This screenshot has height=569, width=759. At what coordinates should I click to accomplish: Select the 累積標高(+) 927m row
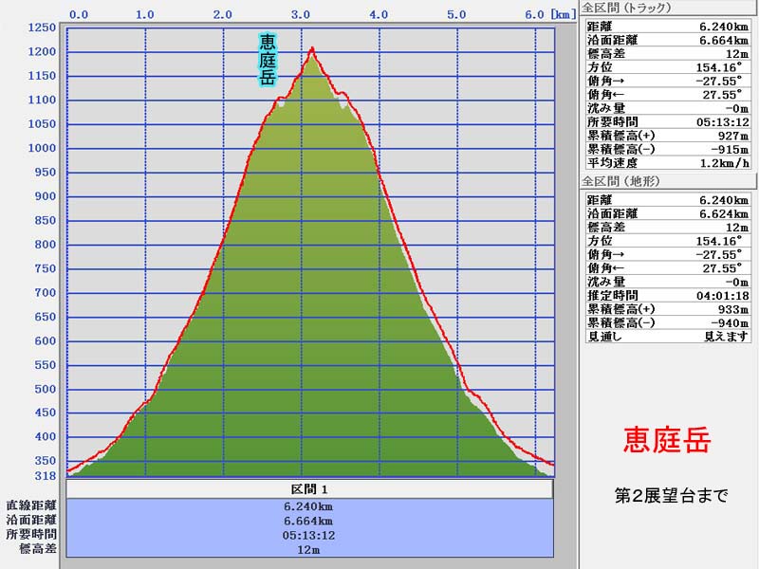click(x=668, y=136)
